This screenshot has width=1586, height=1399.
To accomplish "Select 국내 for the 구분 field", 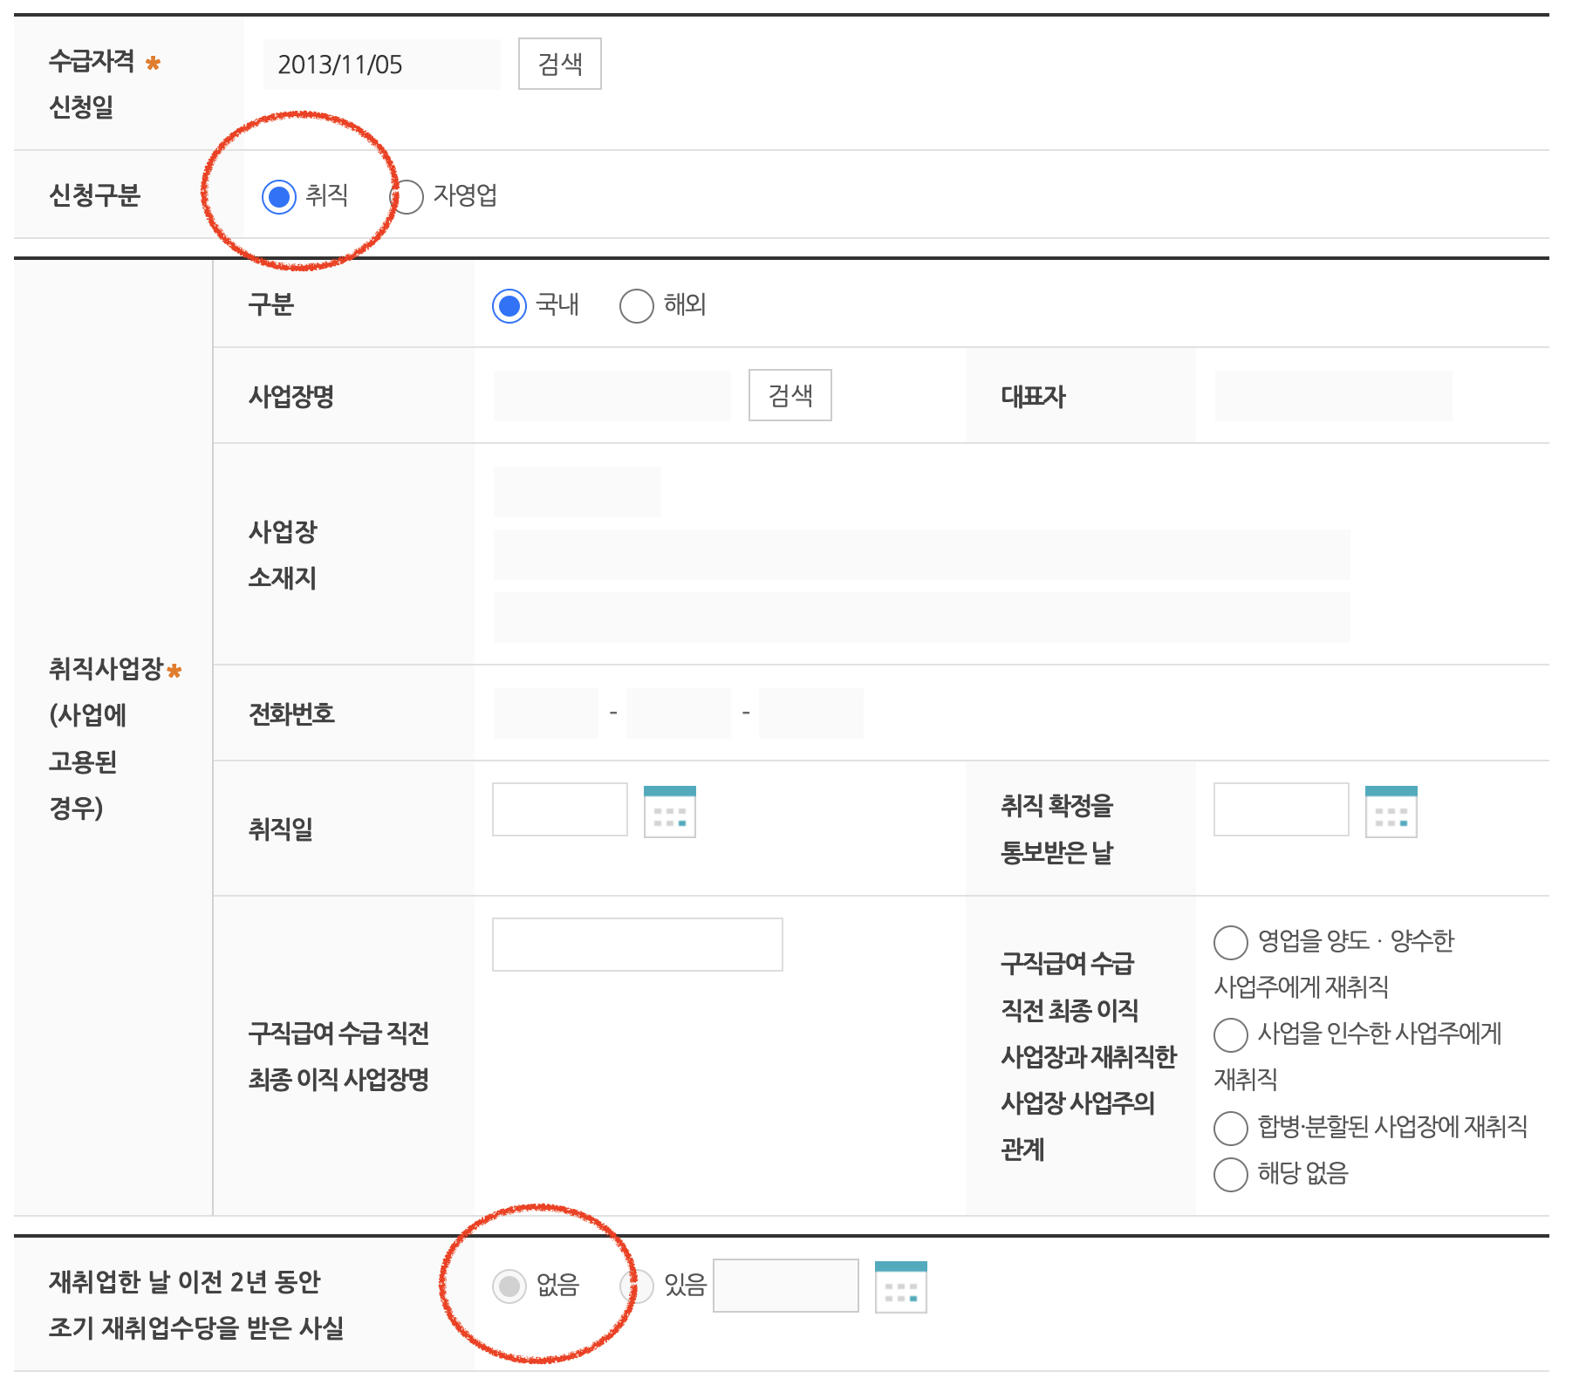I will (510, 305).
